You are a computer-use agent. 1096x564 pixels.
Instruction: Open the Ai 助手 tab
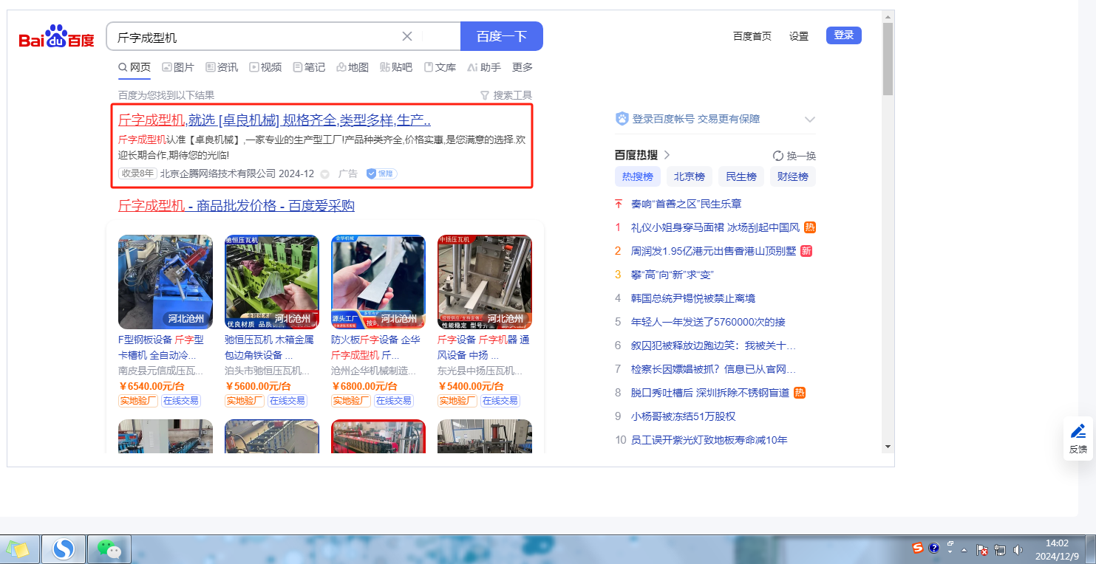484,67
